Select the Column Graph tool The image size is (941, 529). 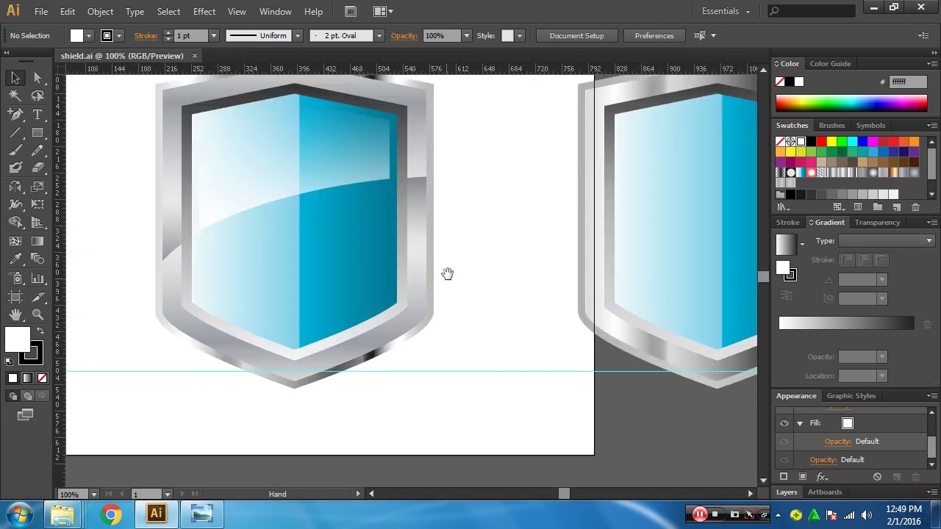tap(37, 278)
